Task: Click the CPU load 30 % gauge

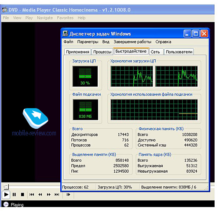Action: tap(85, 76)
